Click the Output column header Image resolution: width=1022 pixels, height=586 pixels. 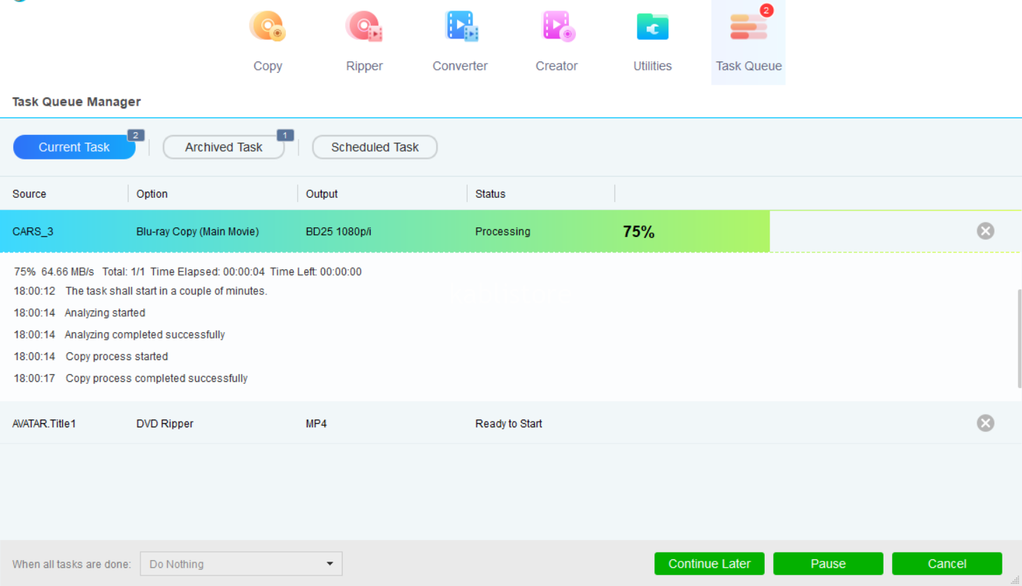coord(322,194)
